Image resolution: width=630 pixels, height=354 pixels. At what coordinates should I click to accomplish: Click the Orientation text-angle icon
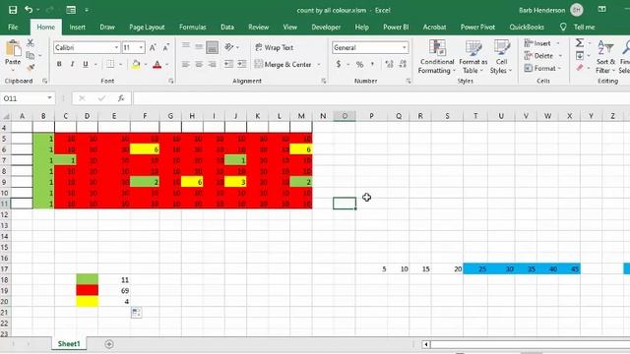[229, 47]
